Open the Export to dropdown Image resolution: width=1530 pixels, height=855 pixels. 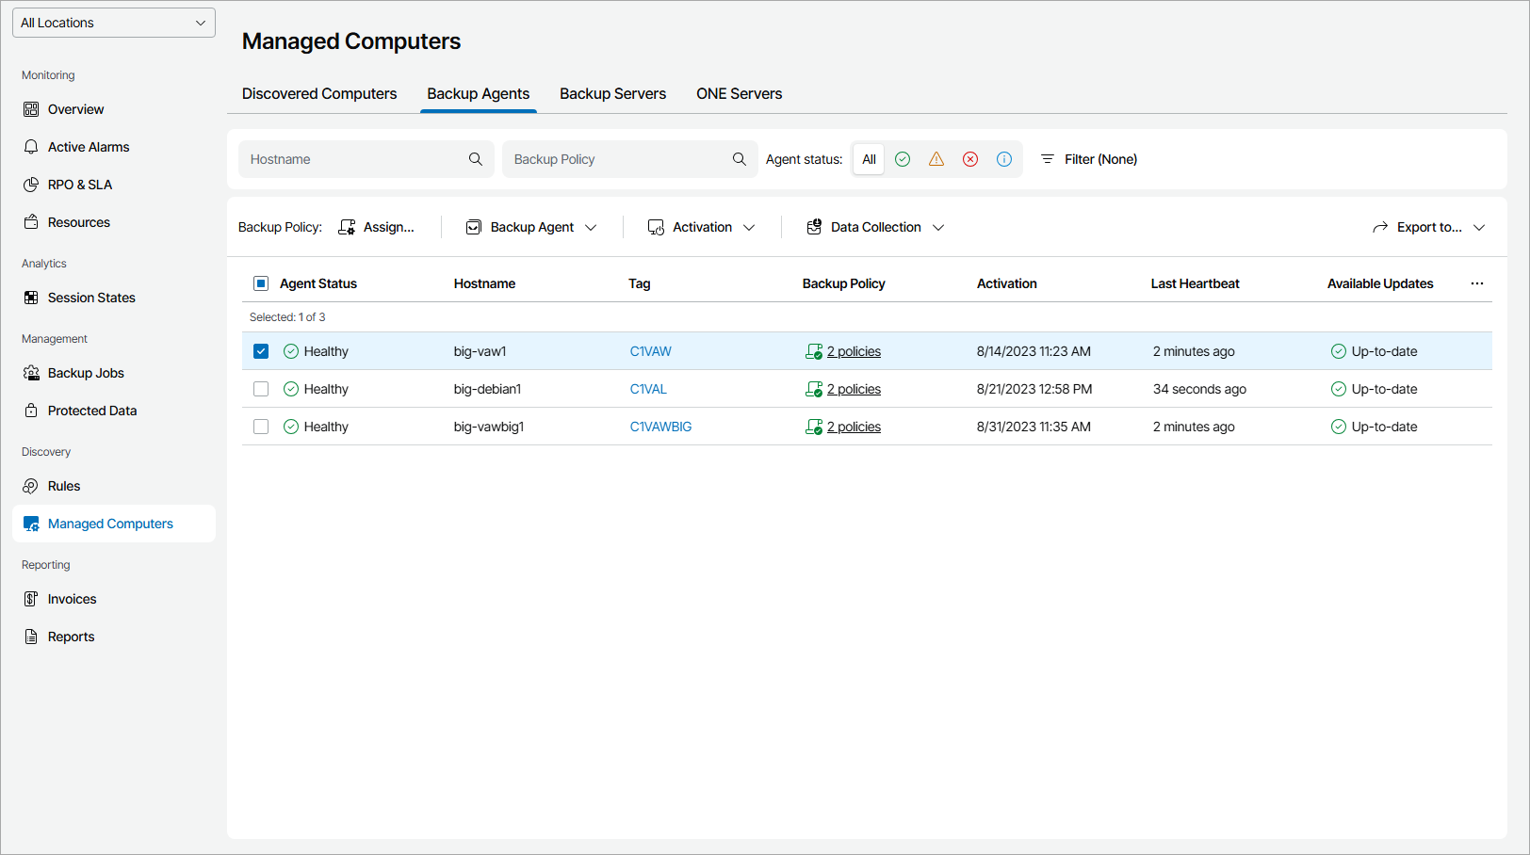point(1429,227)
